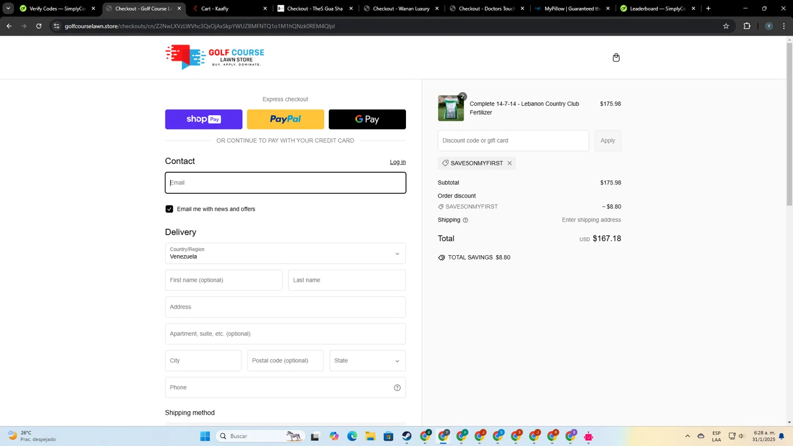The width and height of the screenshot is (793, 446).
Task: Click the Total Savings tag icon
Action: click(x=441, y=258)
